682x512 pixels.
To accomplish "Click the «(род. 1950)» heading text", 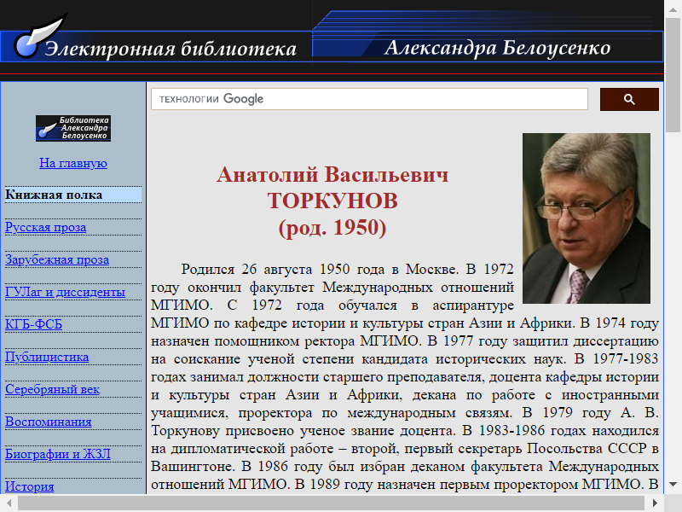I will 332,228.
